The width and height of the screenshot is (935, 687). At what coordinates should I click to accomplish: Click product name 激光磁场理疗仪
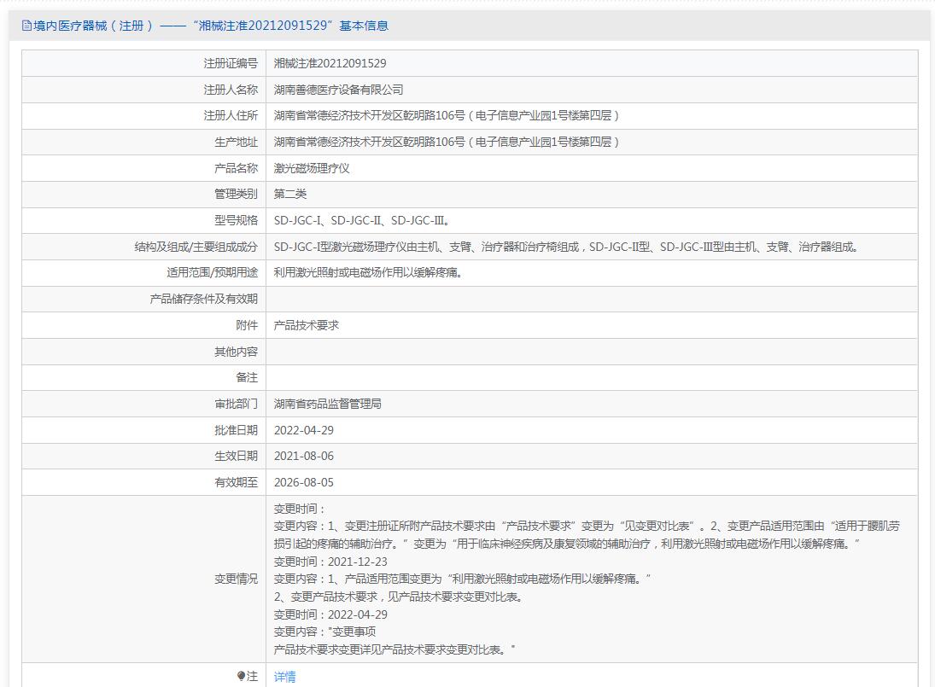point(312,168)
